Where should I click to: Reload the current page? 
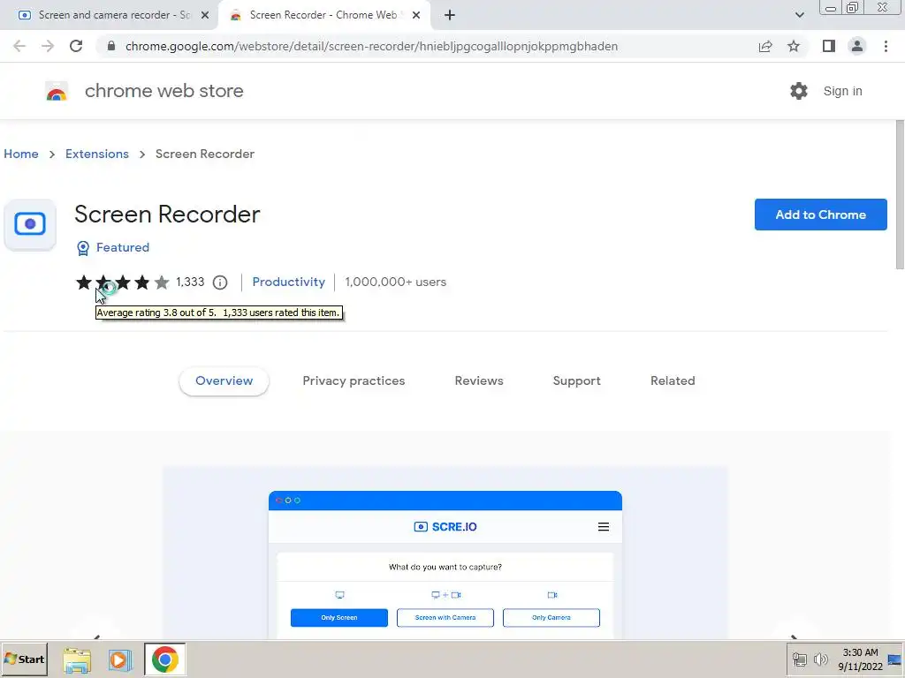pyautogui.click(x=76, y=46)
